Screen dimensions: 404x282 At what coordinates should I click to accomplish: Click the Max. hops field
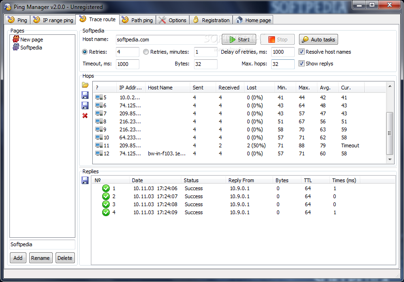[283, 64]
